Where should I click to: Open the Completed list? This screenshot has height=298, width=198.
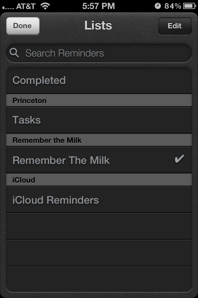99,80
